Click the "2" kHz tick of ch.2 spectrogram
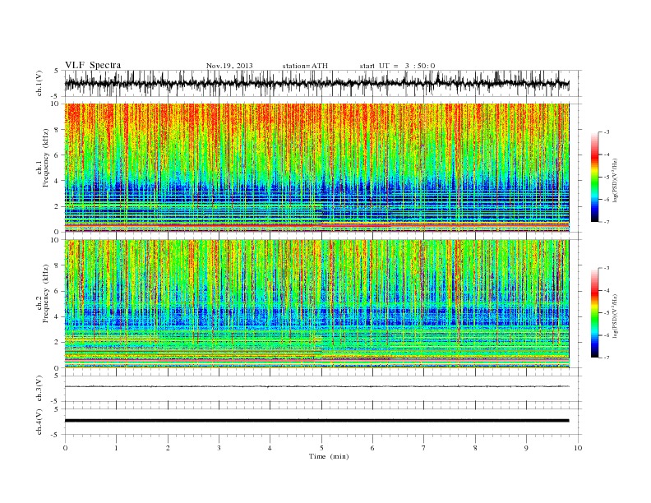This screenshot has height=503, width=651. (x=58, y=343)
